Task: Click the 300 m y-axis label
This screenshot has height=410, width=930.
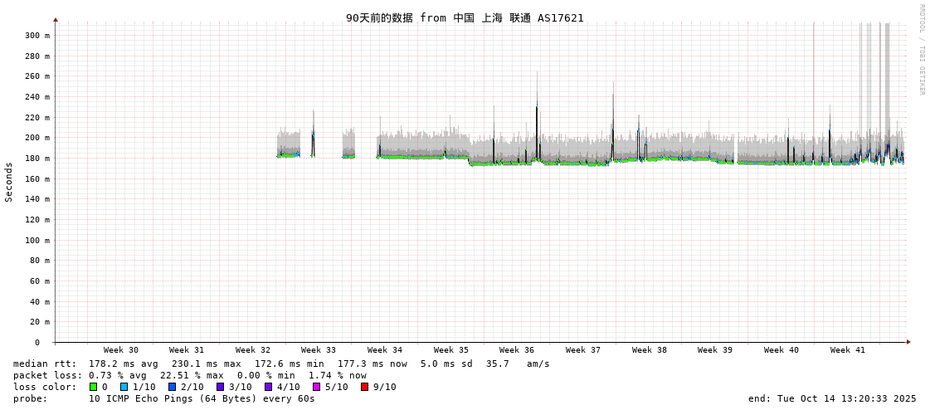Action: [x=37, y=36]
